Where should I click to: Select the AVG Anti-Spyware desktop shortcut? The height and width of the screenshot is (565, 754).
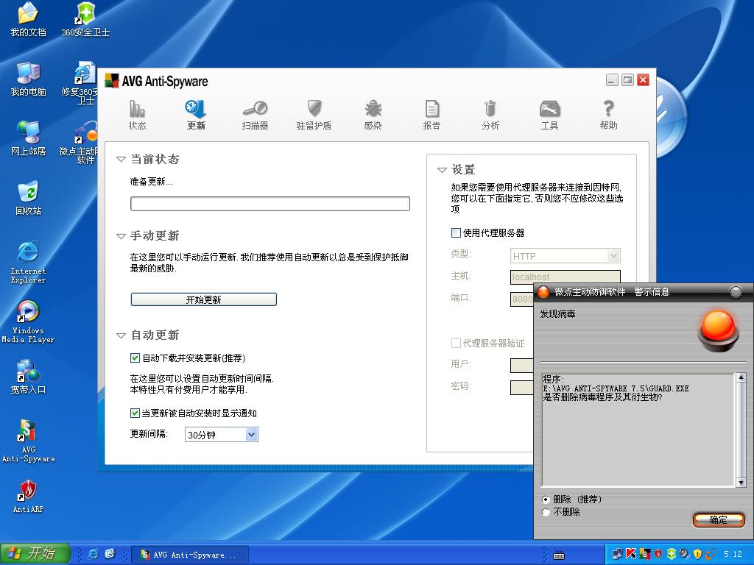[x=29, y=441]
